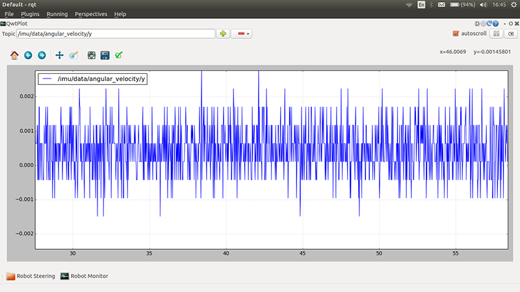Click the Home reset view icon

[14, 55]
